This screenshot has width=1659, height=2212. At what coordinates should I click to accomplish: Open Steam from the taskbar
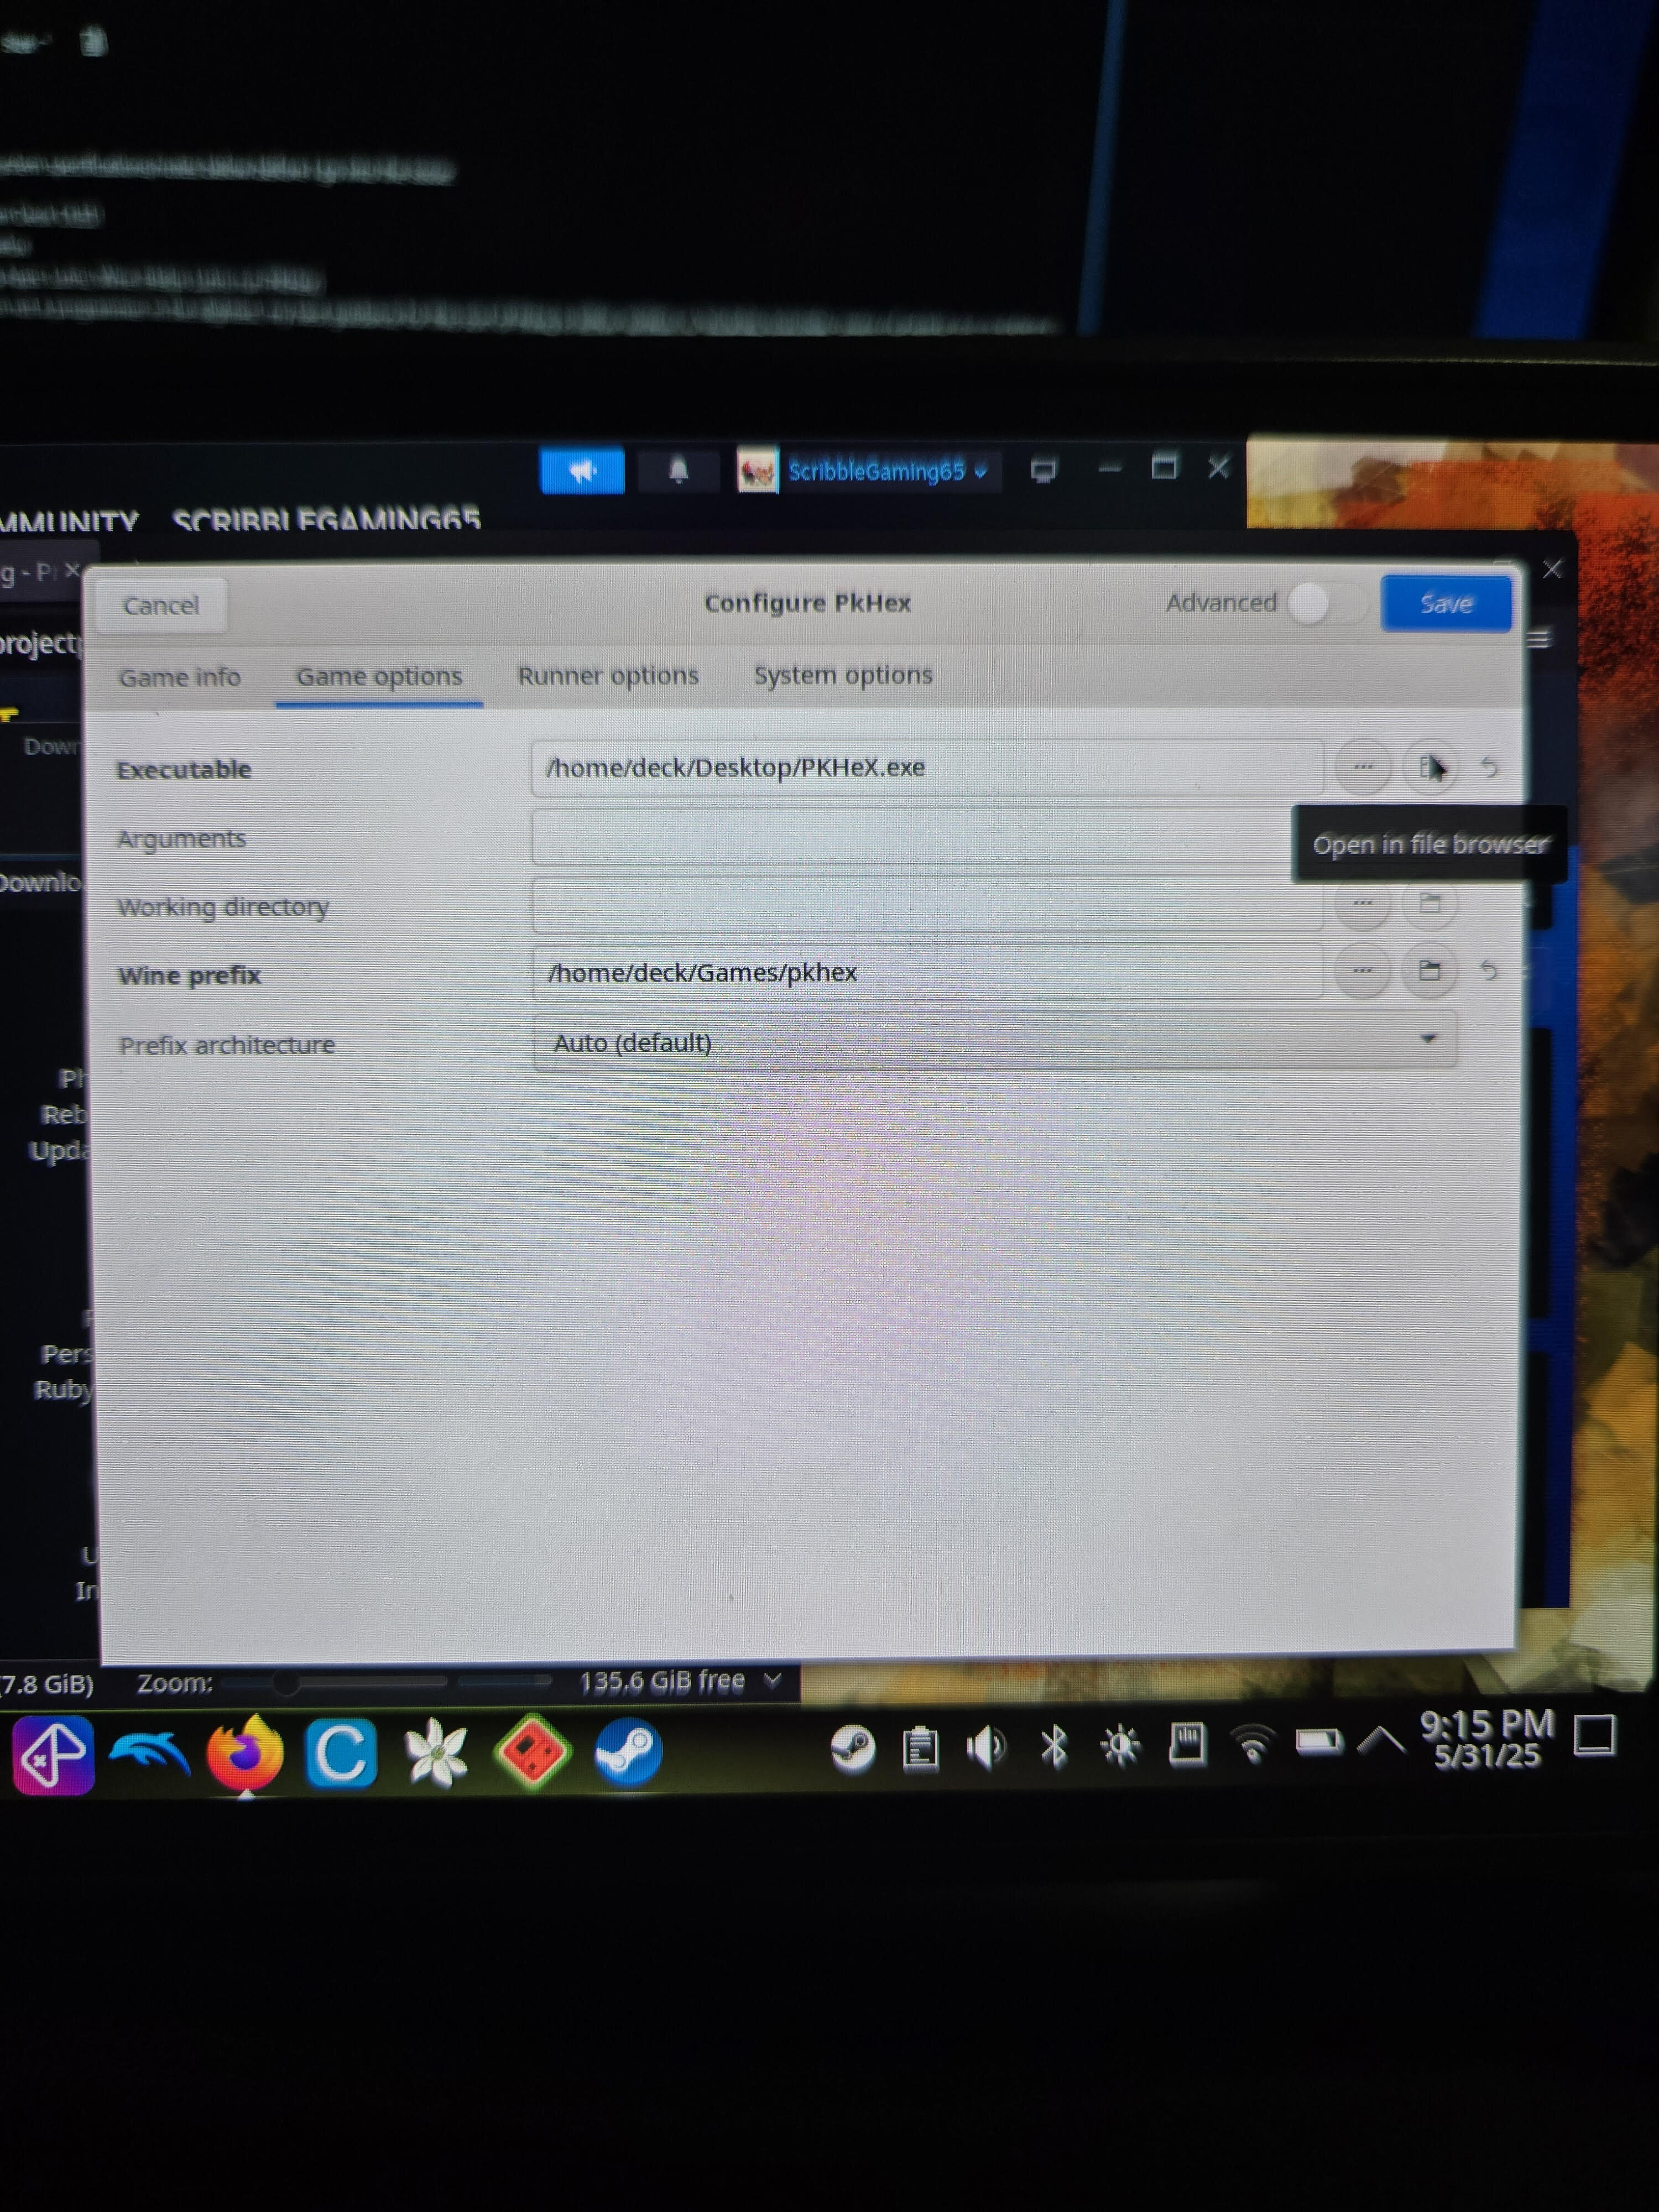628,1751
